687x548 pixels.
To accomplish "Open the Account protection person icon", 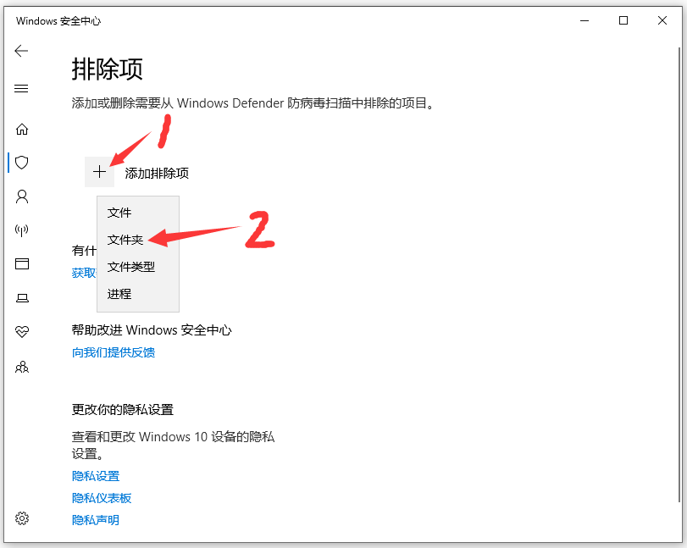I will pyautogui.click(x=22, y=197).
